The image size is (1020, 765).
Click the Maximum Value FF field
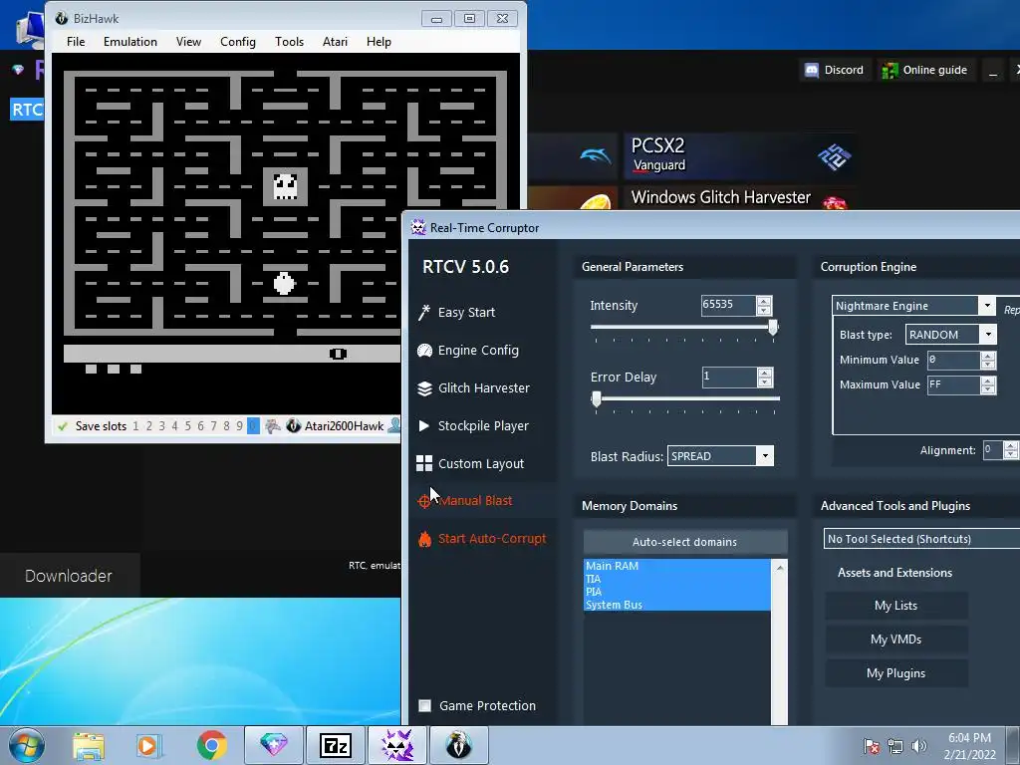pyautogui.click(x=953, y=385)
